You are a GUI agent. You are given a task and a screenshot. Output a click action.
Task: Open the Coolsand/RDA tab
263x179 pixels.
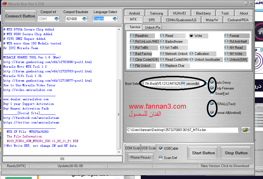(238, 20)
